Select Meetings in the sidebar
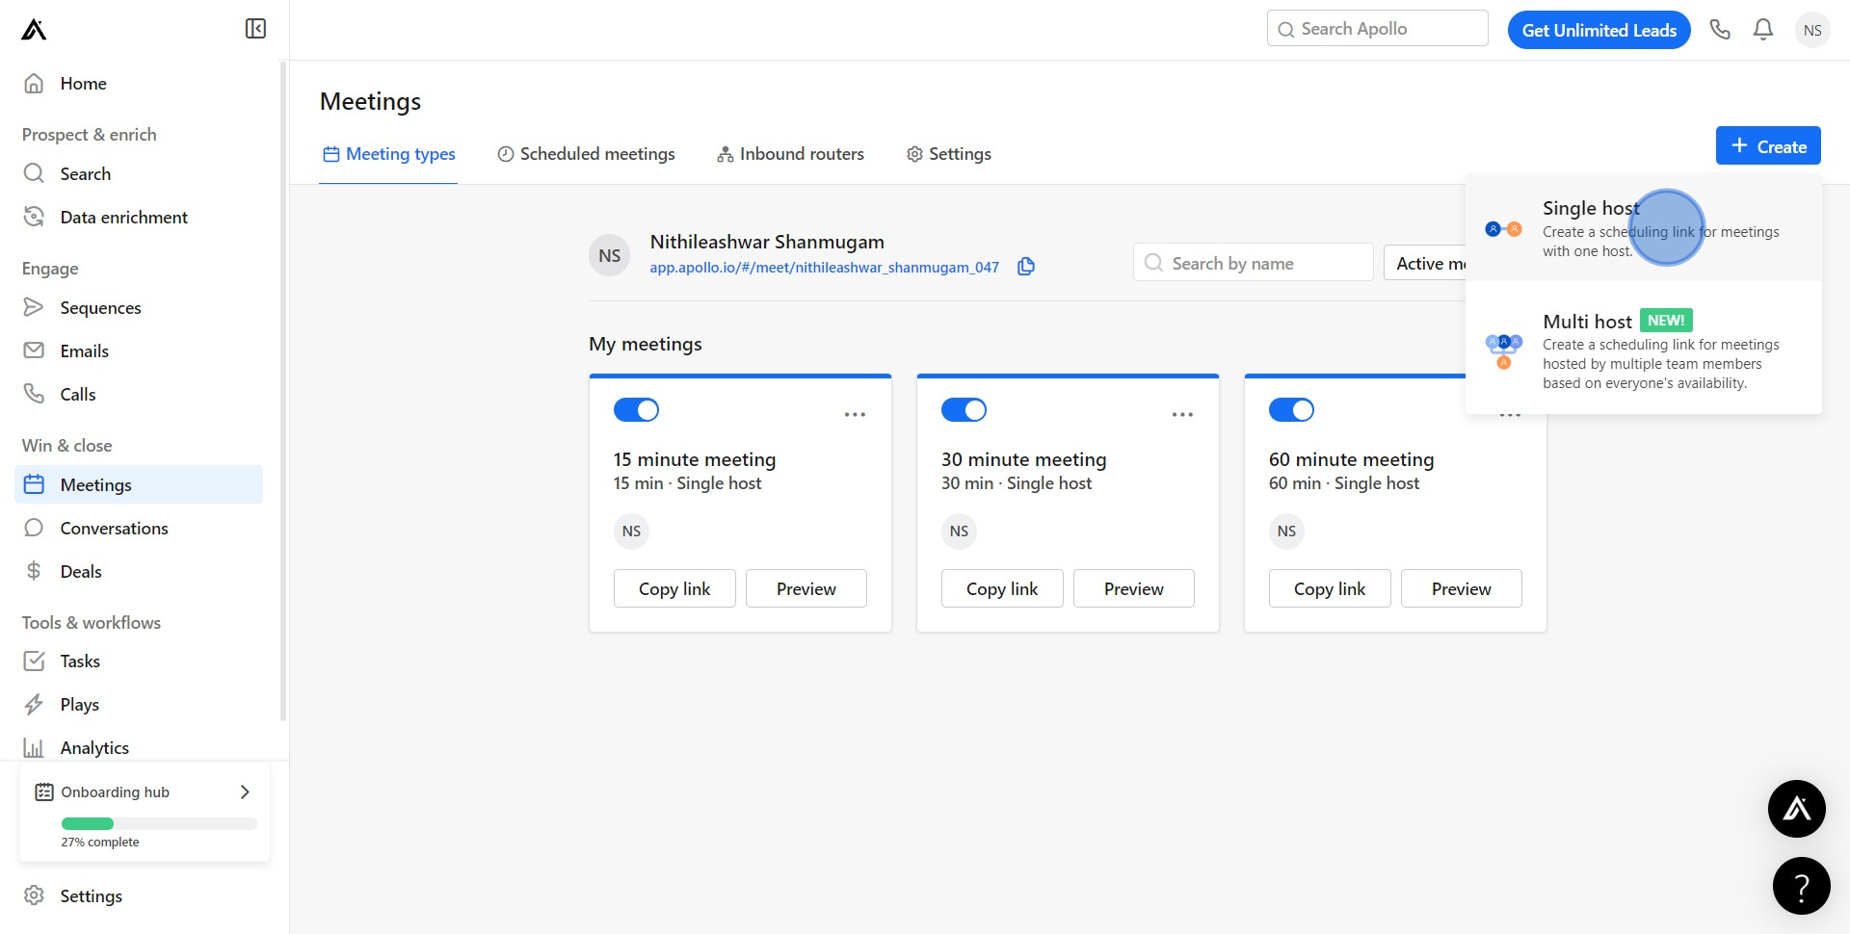 point(139,484)
